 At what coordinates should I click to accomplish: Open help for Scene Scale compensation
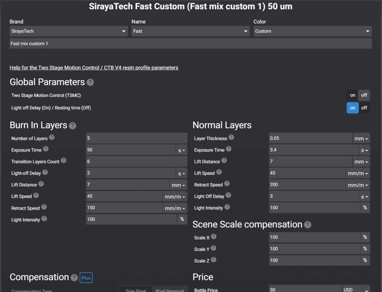308,225
